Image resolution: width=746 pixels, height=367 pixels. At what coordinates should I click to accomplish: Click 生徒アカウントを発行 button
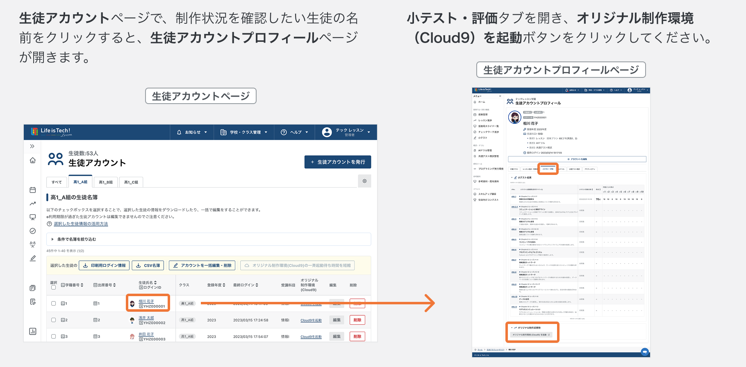338,162
